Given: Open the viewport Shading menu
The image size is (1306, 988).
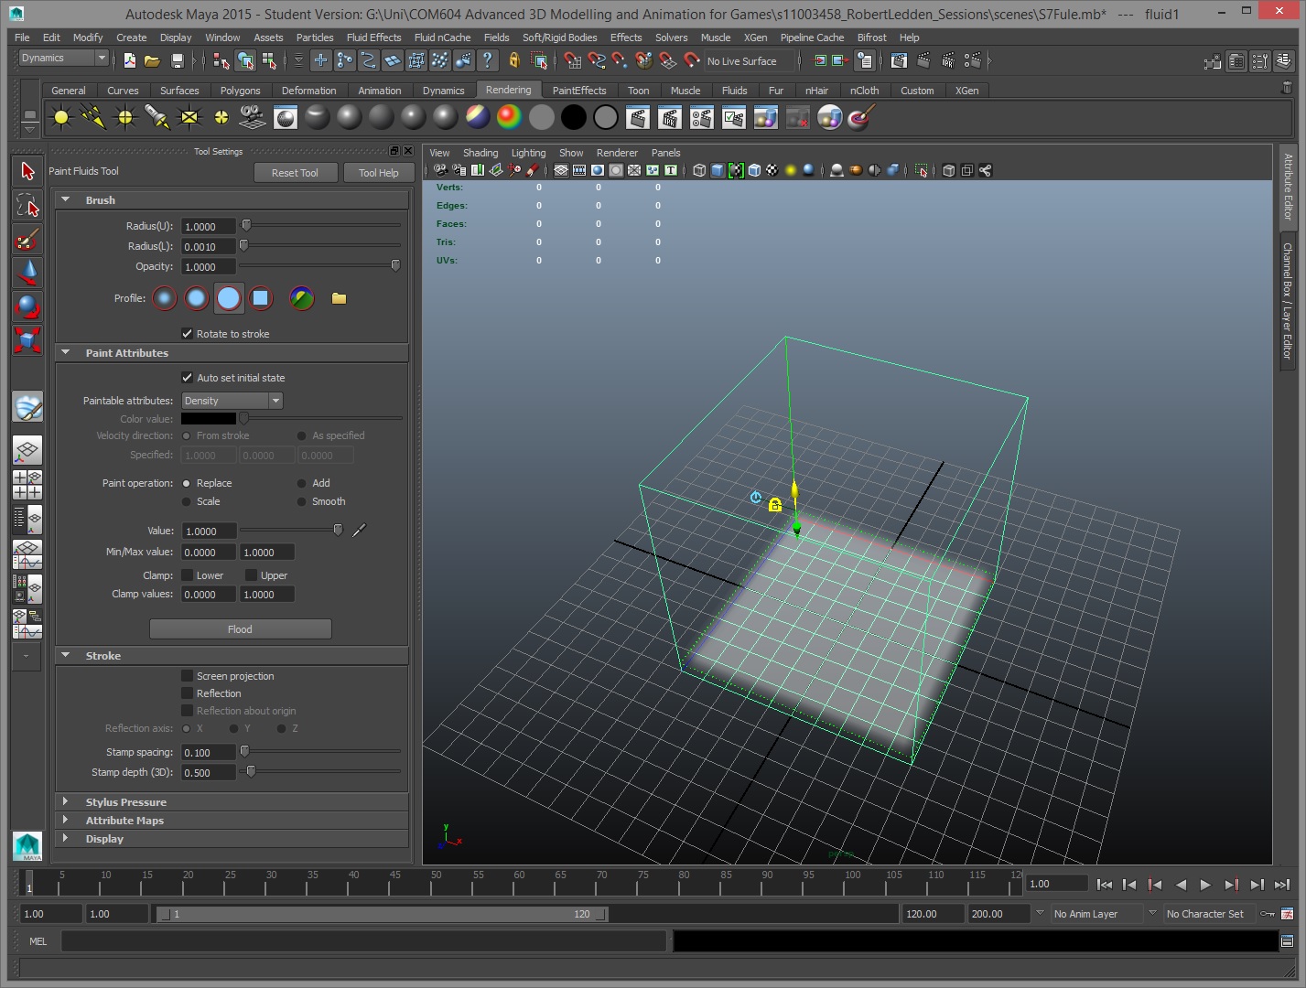Looking at the screenshot, I should (x=480, y=153).
